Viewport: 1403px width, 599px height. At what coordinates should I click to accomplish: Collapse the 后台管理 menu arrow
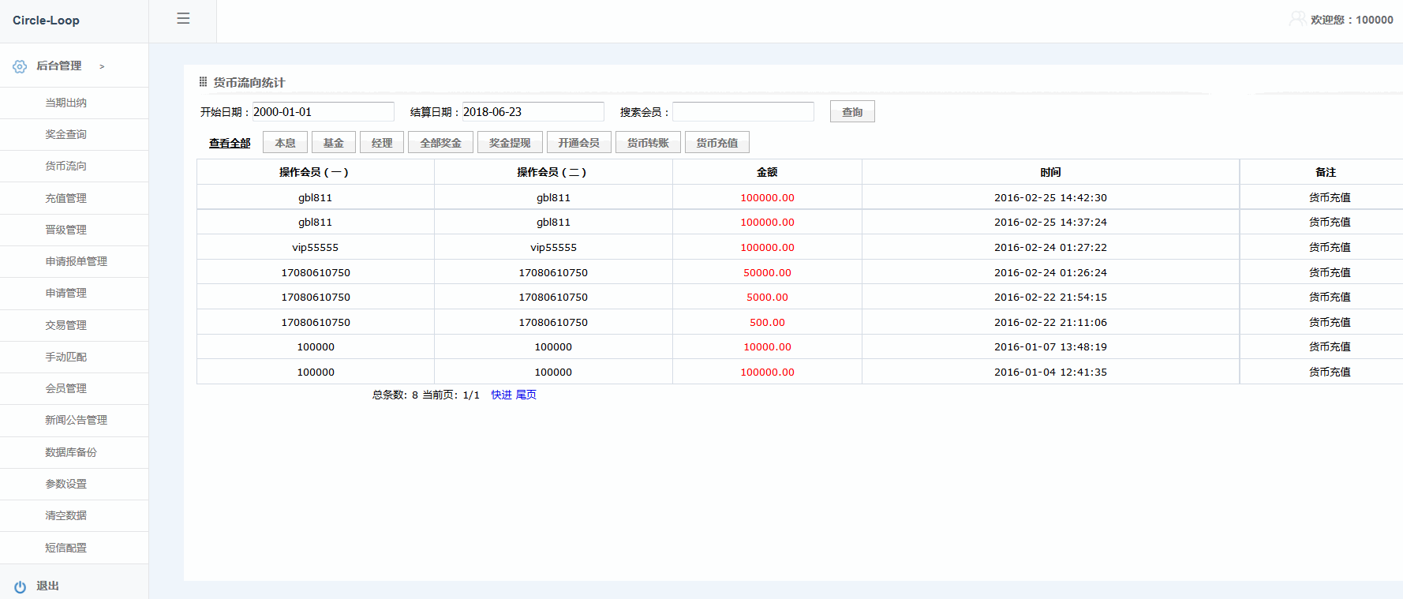(102, 67)
